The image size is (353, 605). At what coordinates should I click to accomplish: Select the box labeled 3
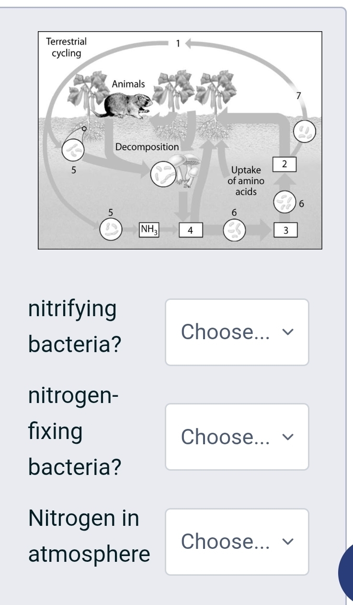pyautogui.click(x=285, y=231)
